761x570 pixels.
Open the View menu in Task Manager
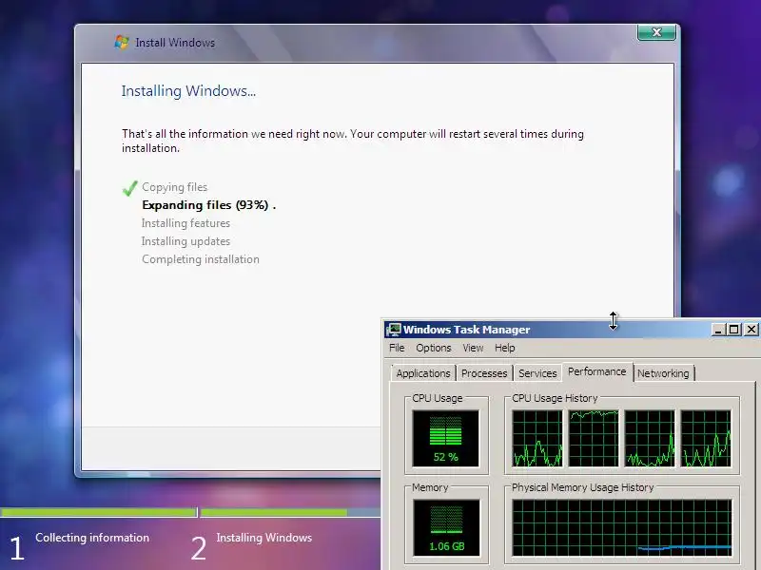click(473, 348)
